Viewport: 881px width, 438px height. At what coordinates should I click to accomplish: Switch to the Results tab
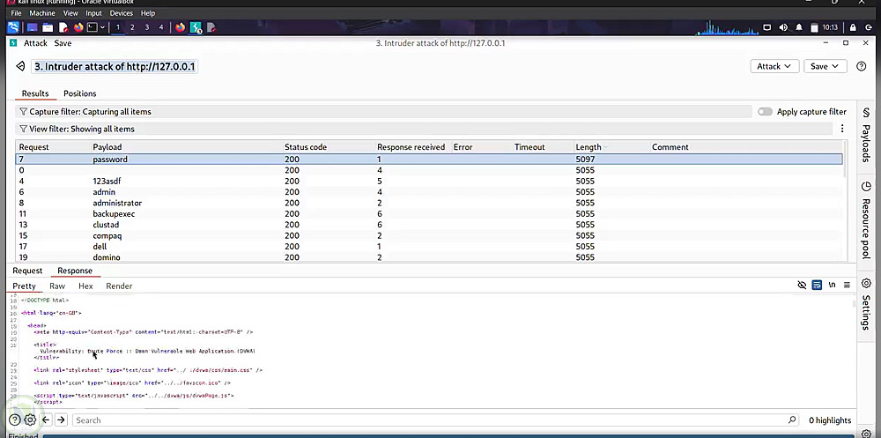(35, 93)
